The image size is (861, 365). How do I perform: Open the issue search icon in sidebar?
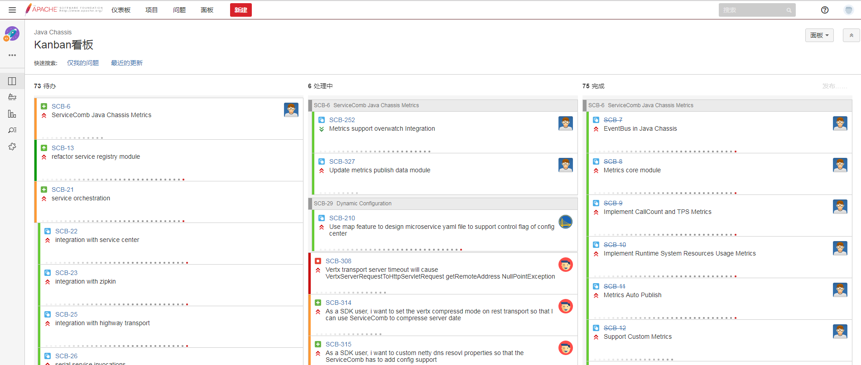[x=12, y=130]
